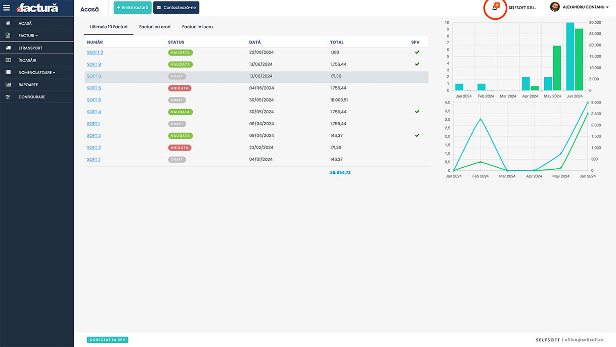Click the eTransport truck icon
The height and width of the screenshot is (347, 616).
point(8,48)
